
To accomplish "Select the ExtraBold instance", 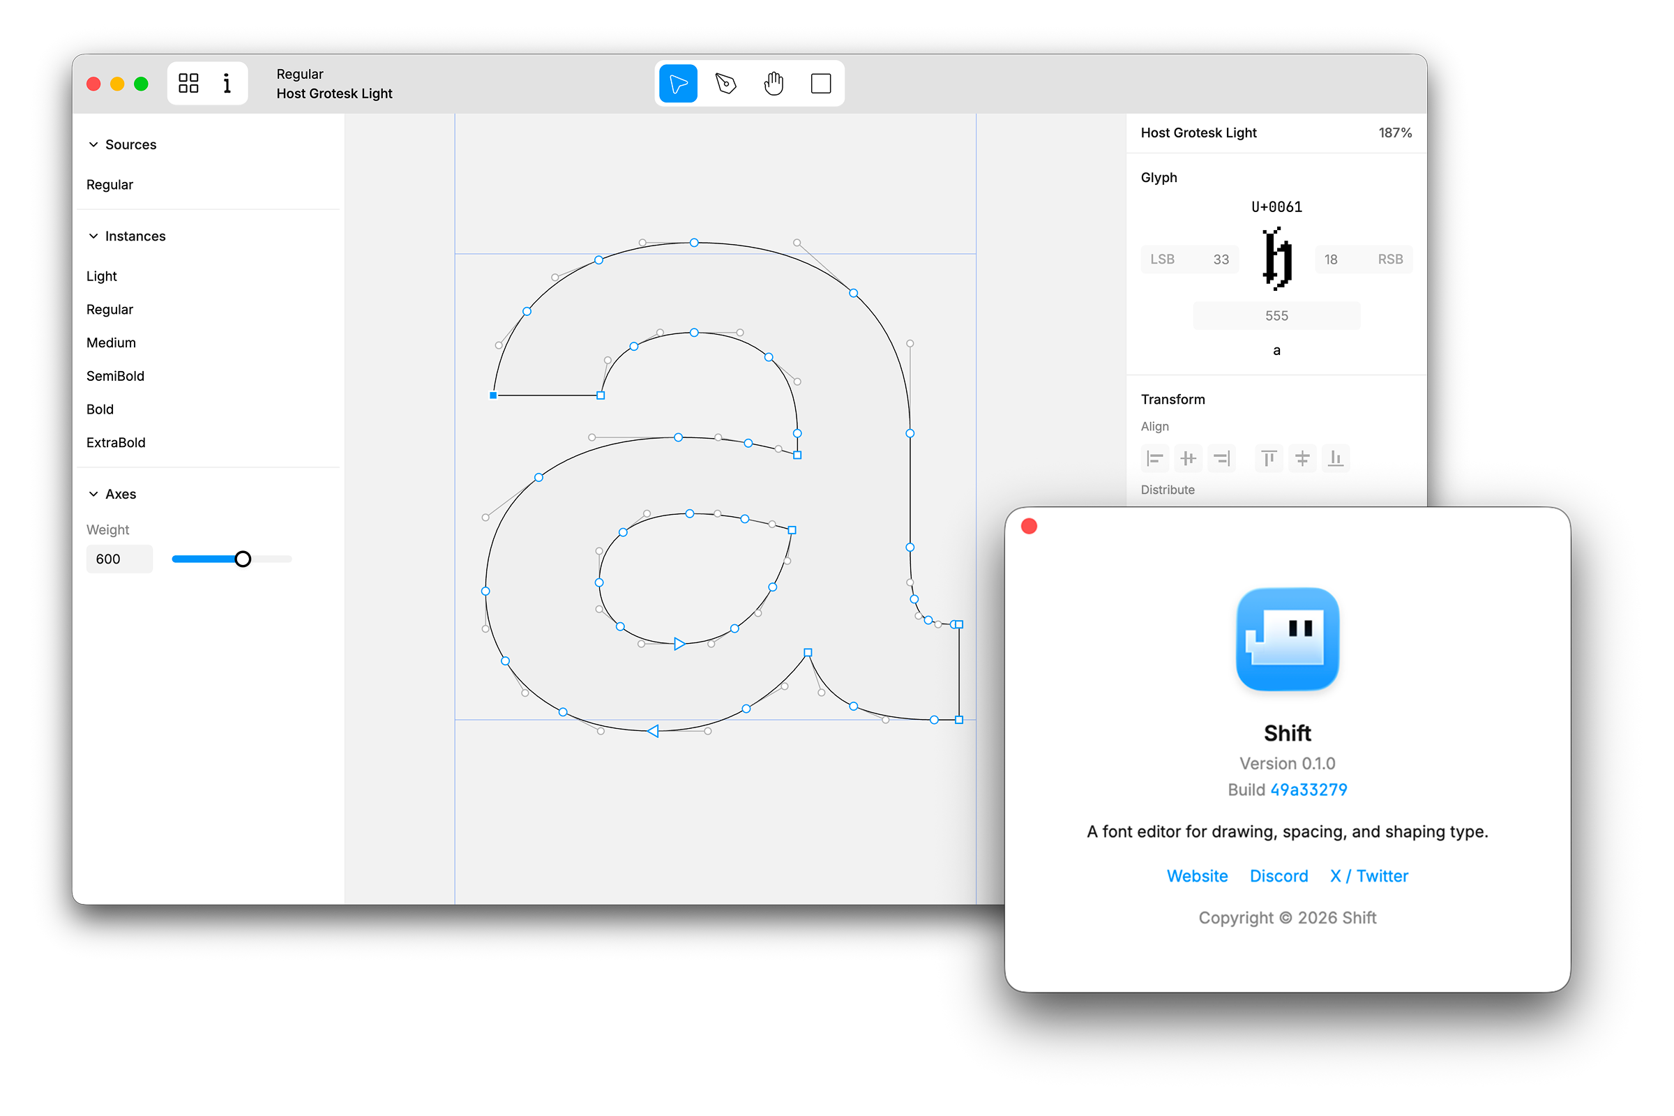I will click(116, 443).
